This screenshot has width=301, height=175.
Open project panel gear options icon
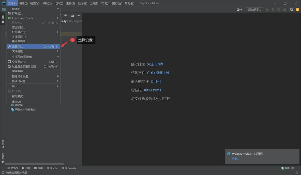pos(73,16)
